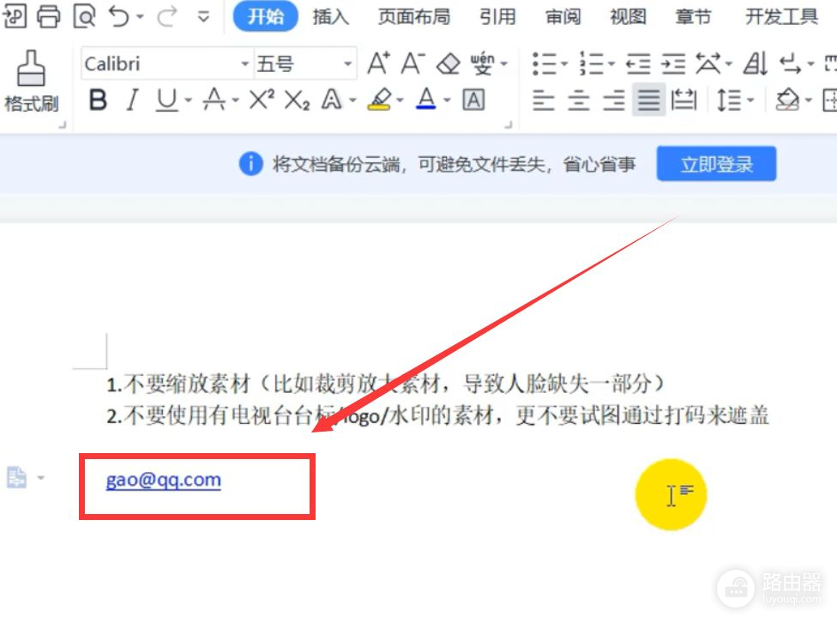837x623 pixels.
Task: Open the 开发工具 (Developer) tab
Action: coord(781,16)
